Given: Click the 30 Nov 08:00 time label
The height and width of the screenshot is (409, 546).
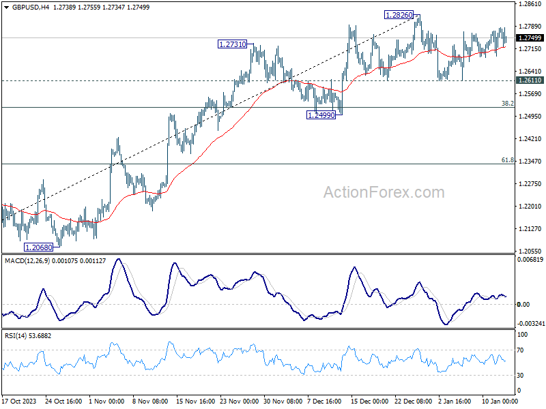Looking at the screenshot, I should coord(283,402).
